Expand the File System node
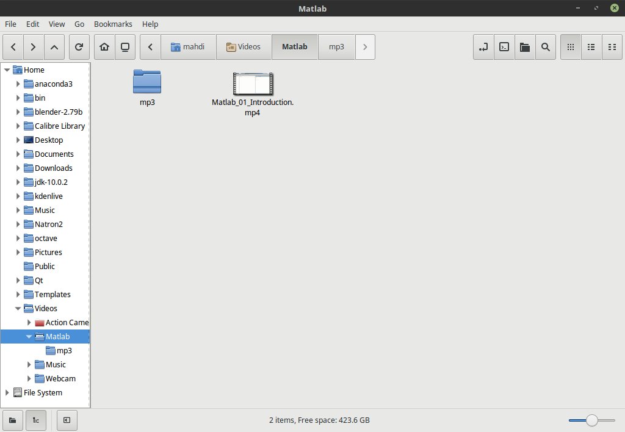Screen dimensions: 625x432 7,392
